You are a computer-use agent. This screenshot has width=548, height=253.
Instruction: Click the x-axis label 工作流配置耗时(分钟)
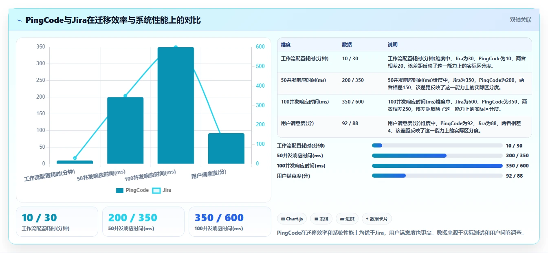tap(50, 176)
